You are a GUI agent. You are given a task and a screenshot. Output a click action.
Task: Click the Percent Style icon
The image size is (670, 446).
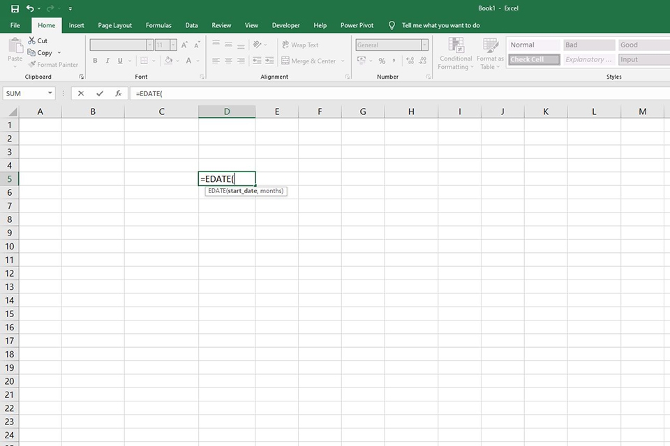click(382, 61)
